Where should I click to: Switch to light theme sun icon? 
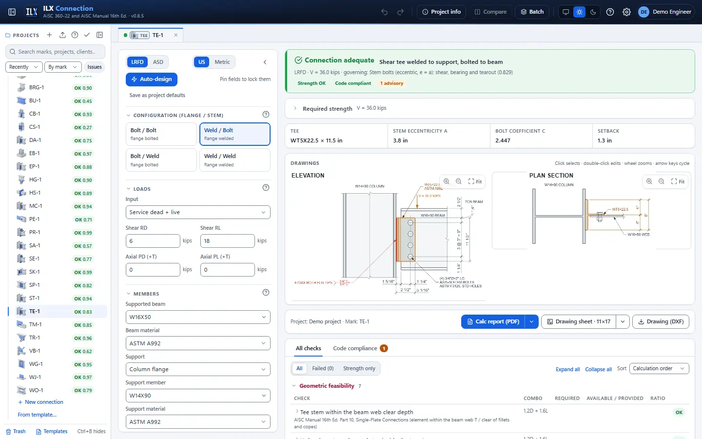click(x=579, y=12)
